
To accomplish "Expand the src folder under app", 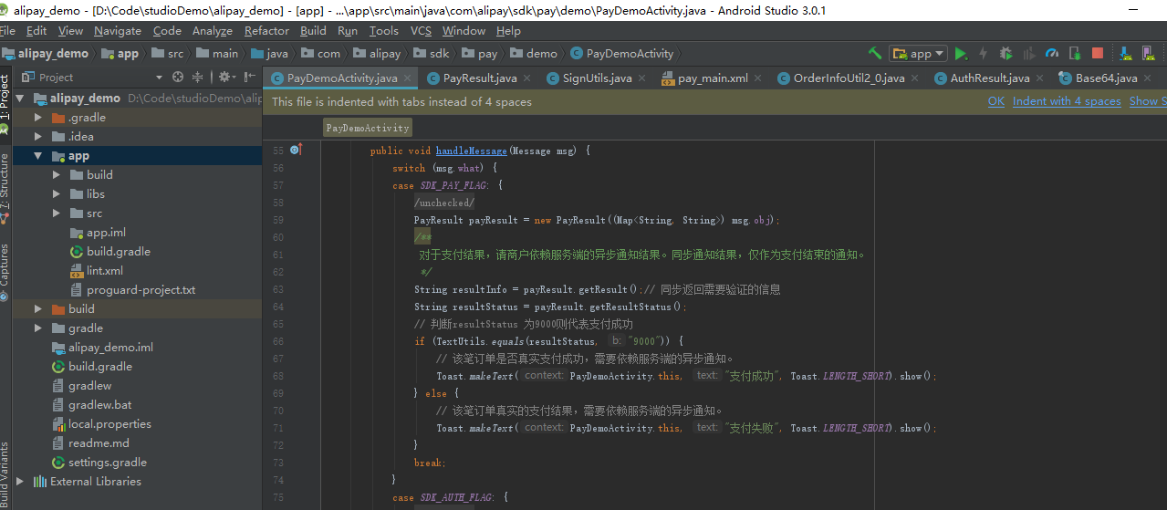I will pyautogui.click(x=57, y=213).
